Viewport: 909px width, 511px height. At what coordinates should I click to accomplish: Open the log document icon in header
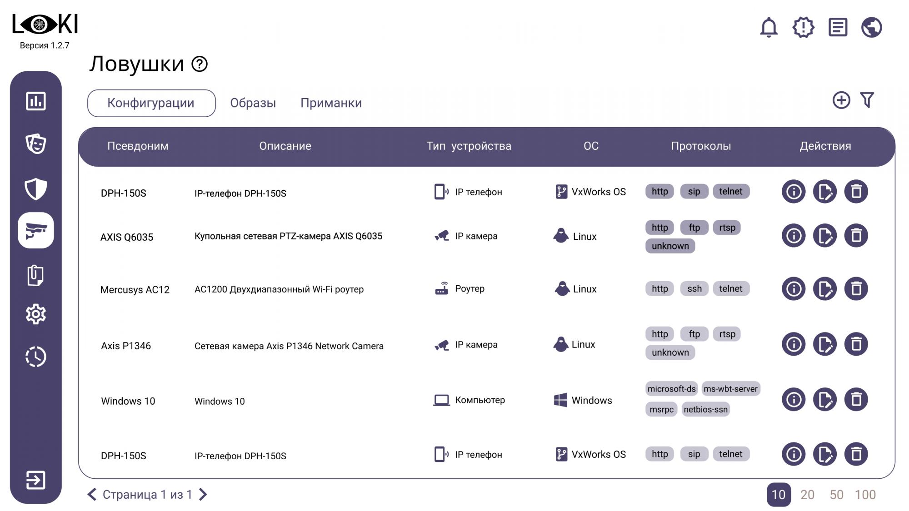[x=838, y=27]
